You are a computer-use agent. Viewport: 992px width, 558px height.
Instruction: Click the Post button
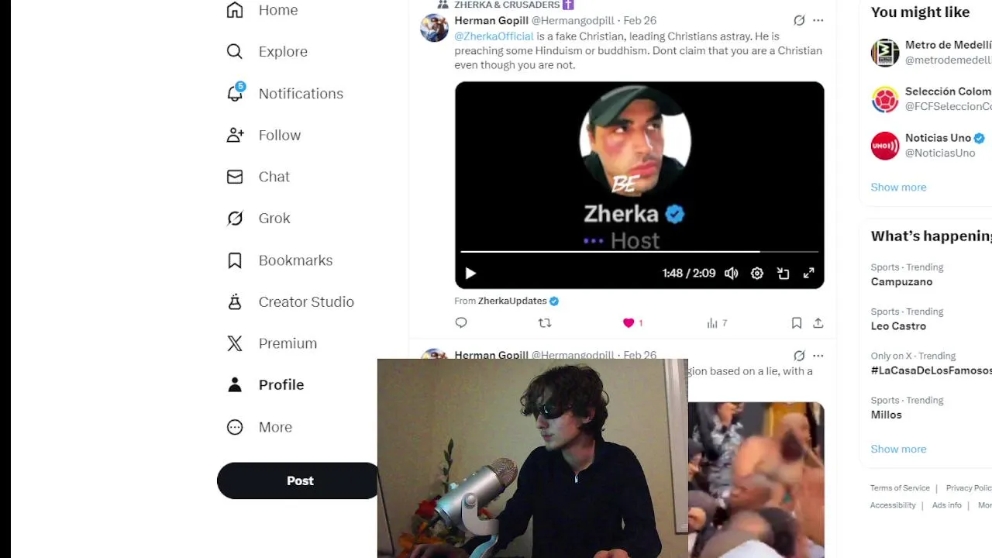click(300, 480)
